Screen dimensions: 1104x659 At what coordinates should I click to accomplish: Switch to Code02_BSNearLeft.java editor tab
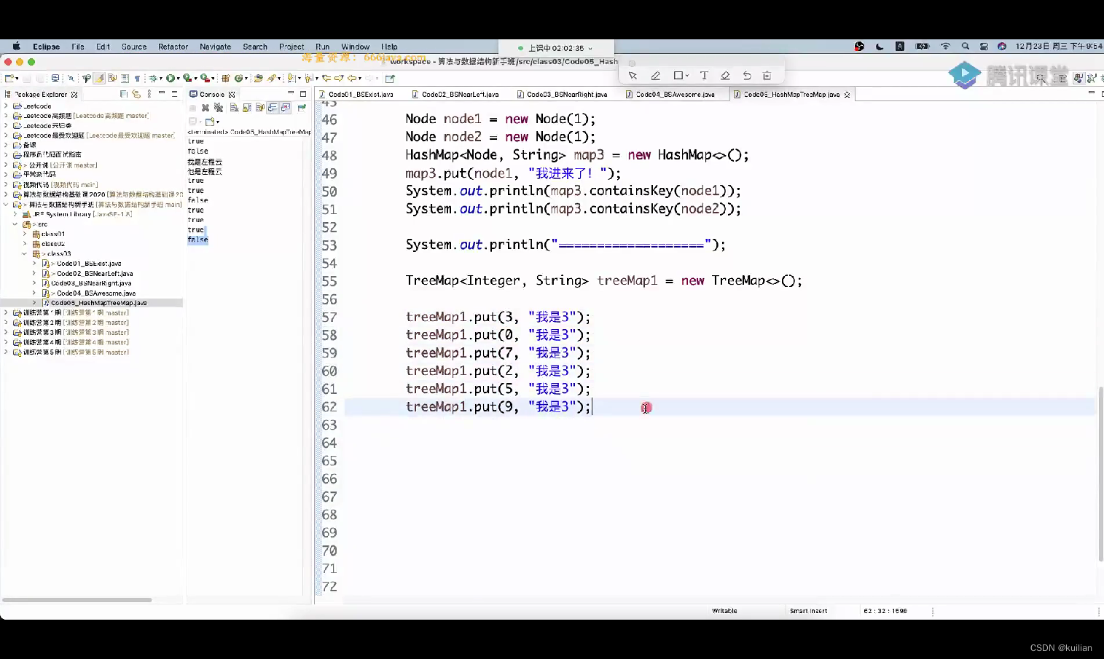460,95
